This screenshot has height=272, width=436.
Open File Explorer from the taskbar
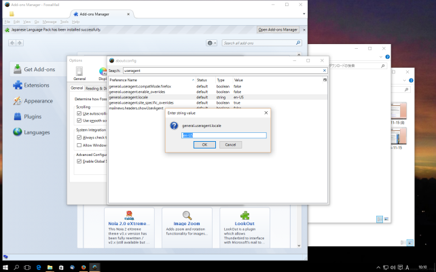coord(50,267)
